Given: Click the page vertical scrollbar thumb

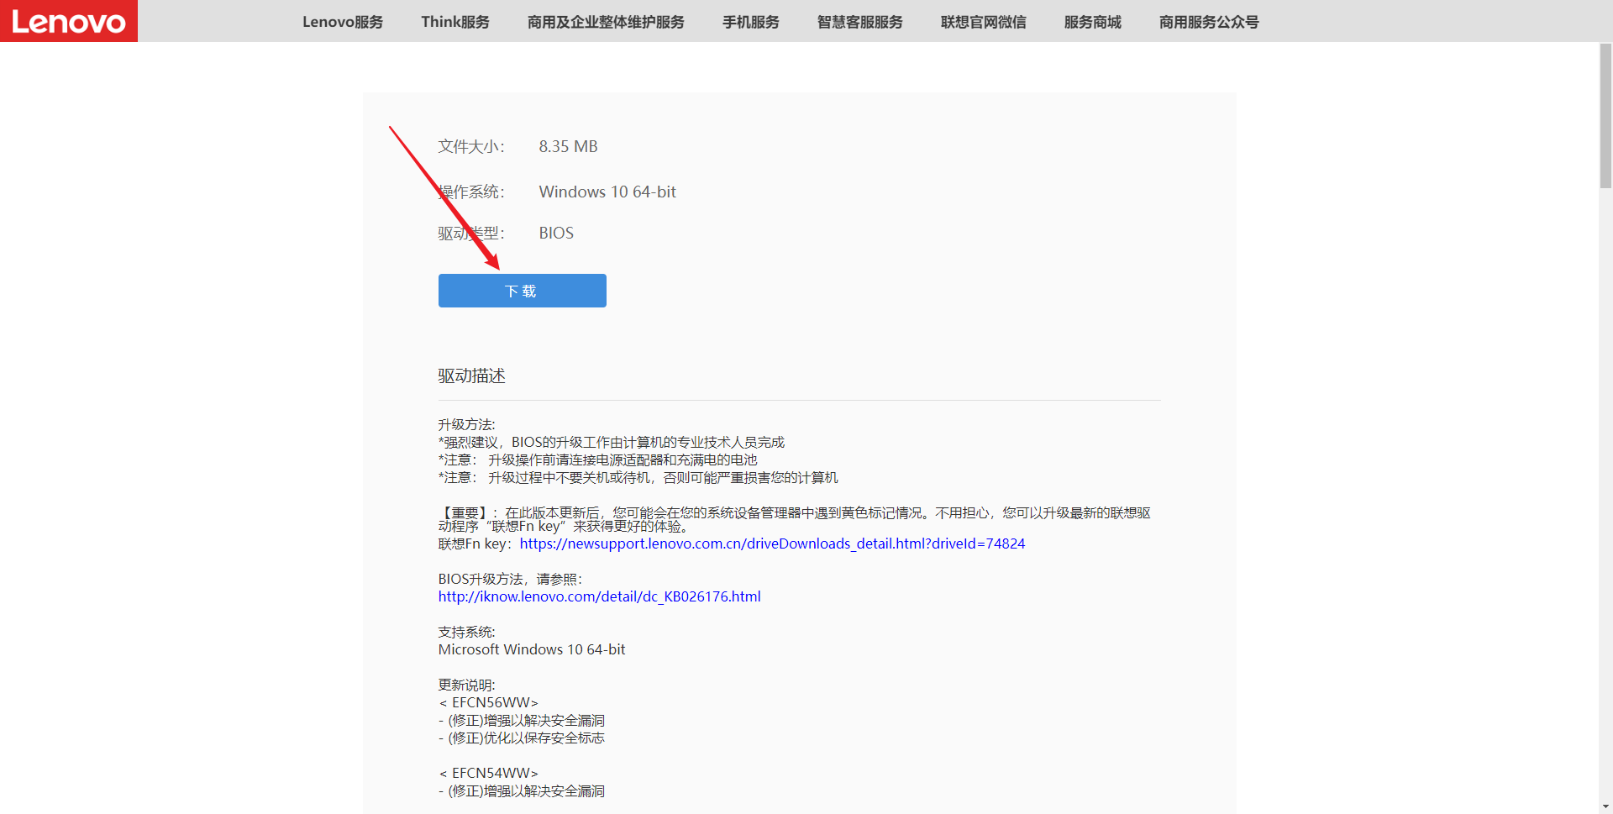Looking at the screenshot, I should tap(1605, 116).
